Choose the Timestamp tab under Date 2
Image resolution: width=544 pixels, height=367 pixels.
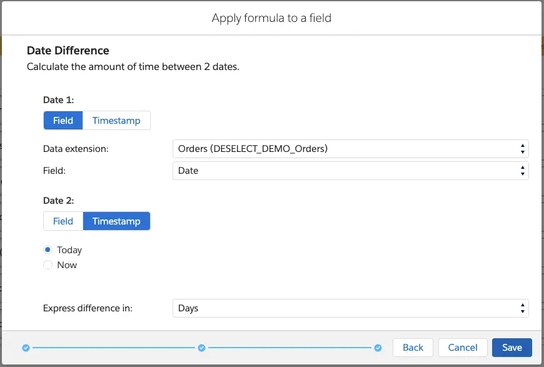pos(116,221)
